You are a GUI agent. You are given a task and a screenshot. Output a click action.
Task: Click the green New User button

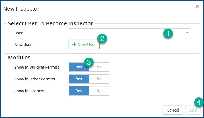point(84,44)
